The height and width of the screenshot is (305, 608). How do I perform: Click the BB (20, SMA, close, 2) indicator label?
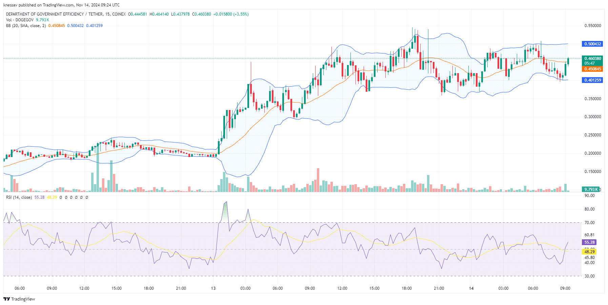(26, 26)
